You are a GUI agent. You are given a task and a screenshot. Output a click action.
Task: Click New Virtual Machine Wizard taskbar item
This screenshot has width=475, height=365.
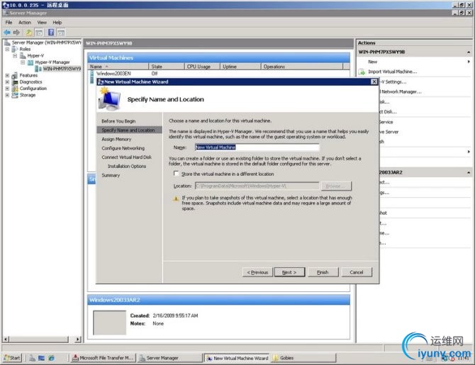click(x=237, y=358)
